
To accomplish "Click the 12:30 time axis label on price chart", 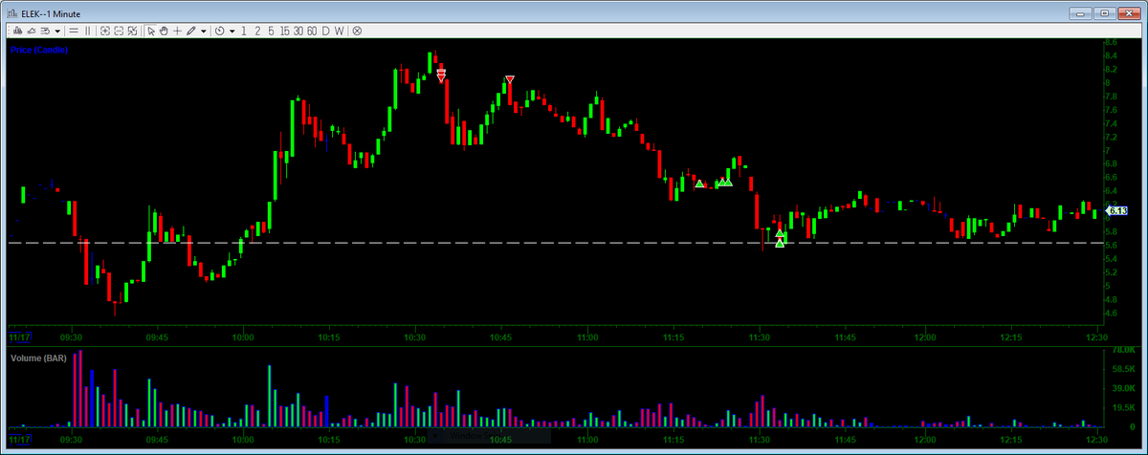I will 1096,337.
